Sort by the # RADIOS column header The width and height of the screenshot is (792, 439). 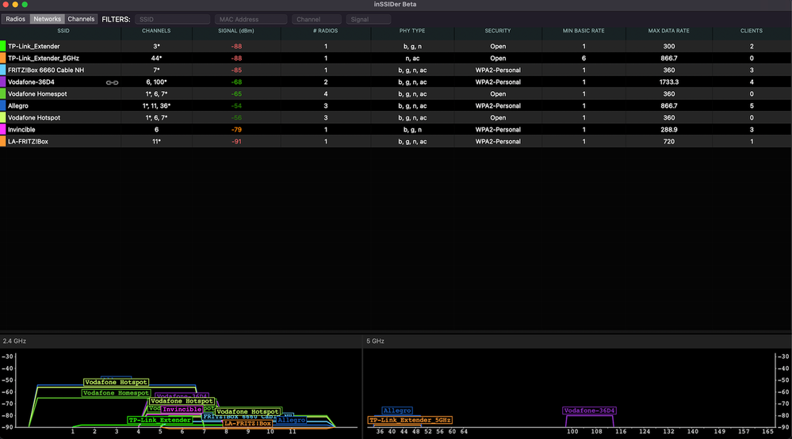click(325, 31)
